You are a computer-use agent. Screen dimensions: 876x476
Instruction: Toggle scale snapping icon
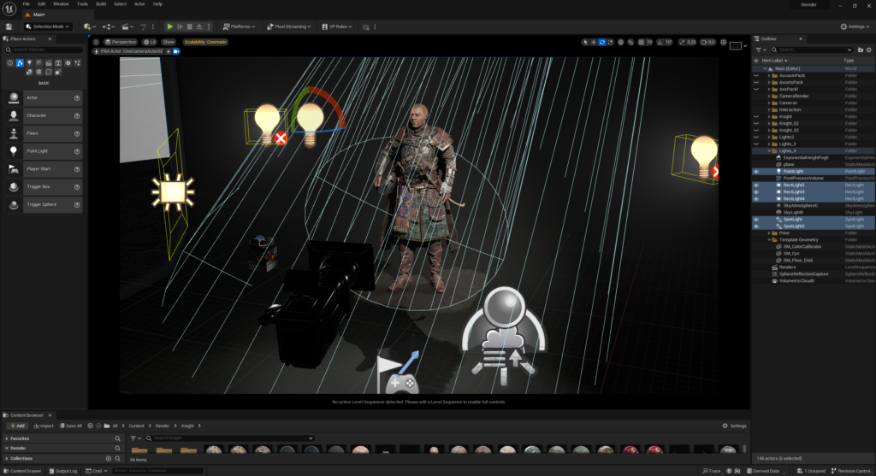coord(682,42)
